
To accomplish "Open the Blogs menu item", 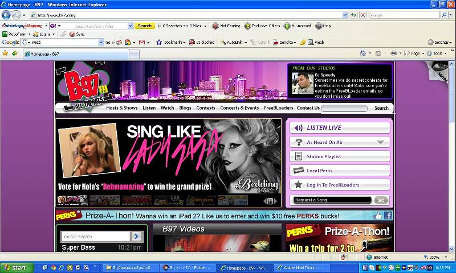I will [185, 108].
